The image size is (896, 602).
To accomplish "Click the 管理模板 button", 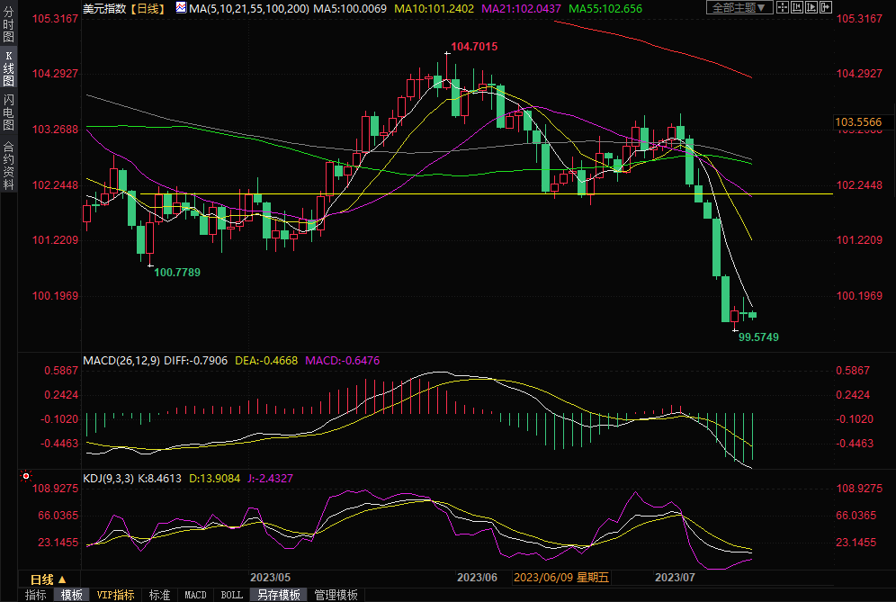I will tap(336, 595).
